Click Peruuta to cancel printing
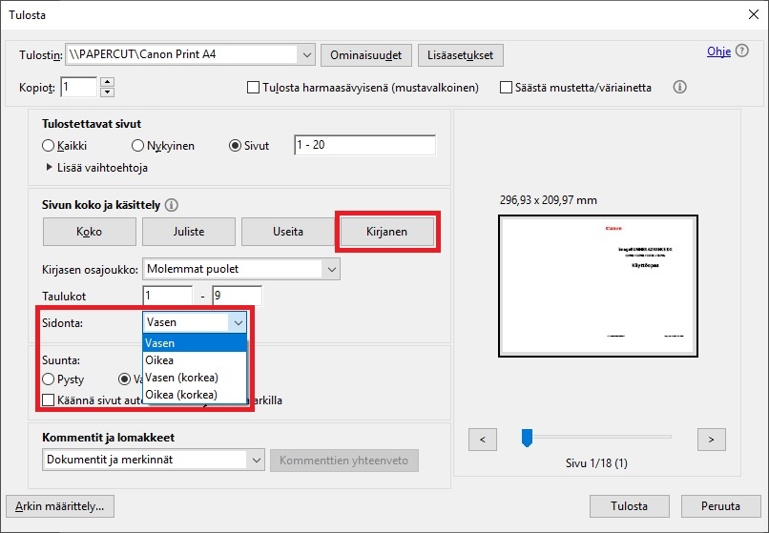769x533 pixels. pos(721,506)
